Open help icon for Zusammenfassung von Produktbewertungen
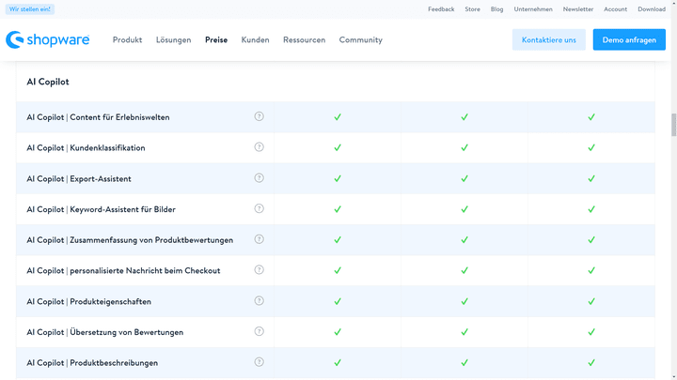This screenshot has height=380, width=677. coord(260,239)
